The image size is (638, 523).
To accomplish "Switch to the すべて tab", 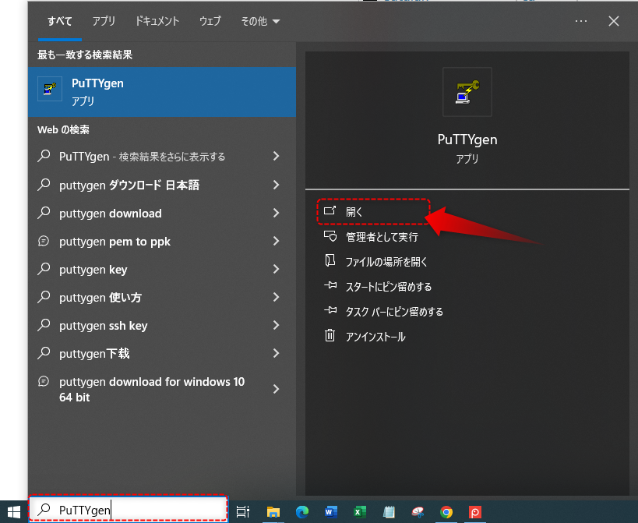I will pyautogui.click(x=60, y=21).
